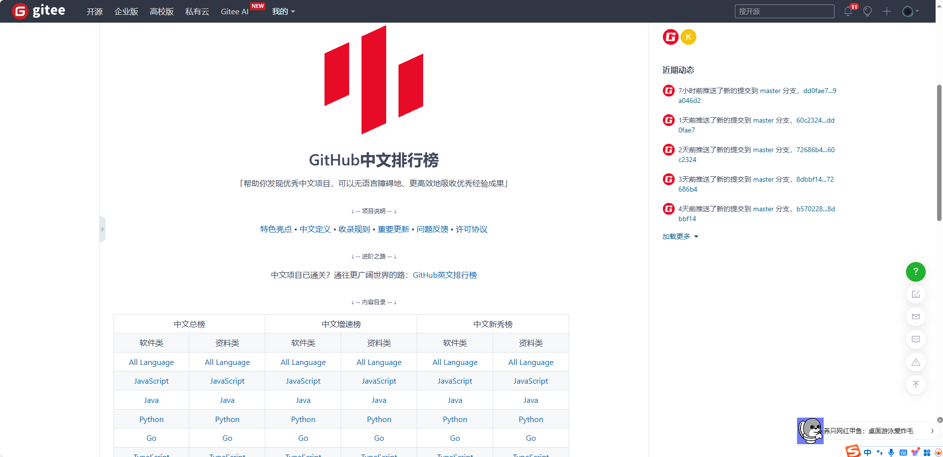Open the notifications bell with 11 badge
Image resolution: width=943 pixels, height=457 pixels.
click(848, 11)
